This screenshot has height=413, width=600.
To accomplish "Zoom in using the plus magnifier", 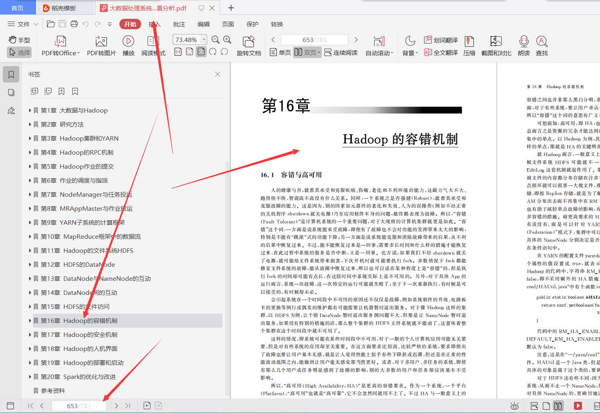I will tap(227, 40).
